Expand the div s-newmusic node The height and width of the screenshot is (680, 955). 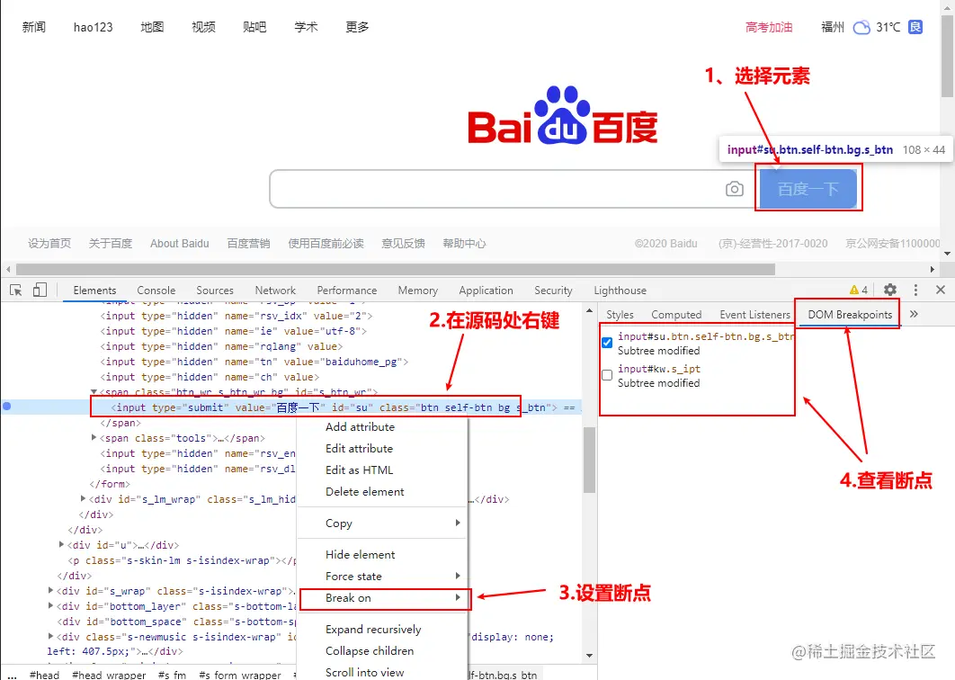[x=50, y=636]
